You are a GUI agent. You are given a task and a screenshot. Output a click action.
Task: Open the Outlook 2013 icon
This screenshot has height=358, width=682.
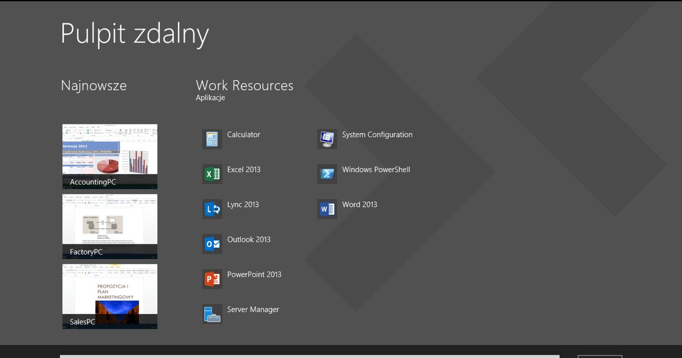(x=212, y=244)
